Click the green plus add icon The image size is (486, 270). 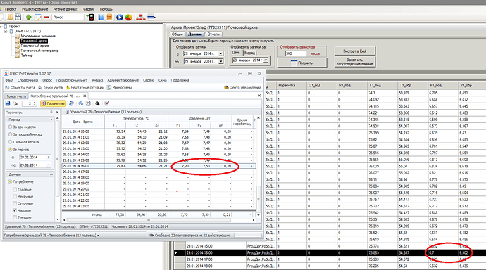click(28, 18)
